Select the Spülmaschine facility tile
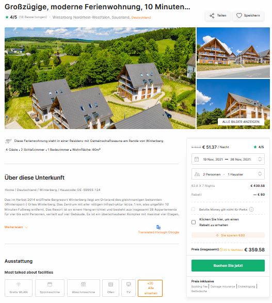The image size is (272, 303). (x=50, y=288)
